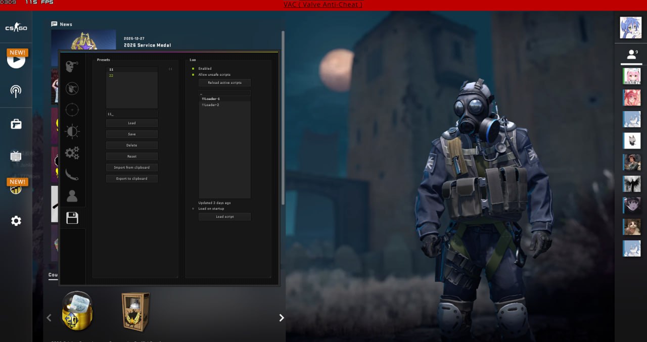Open the watch TV icon in sidebar

16,156
